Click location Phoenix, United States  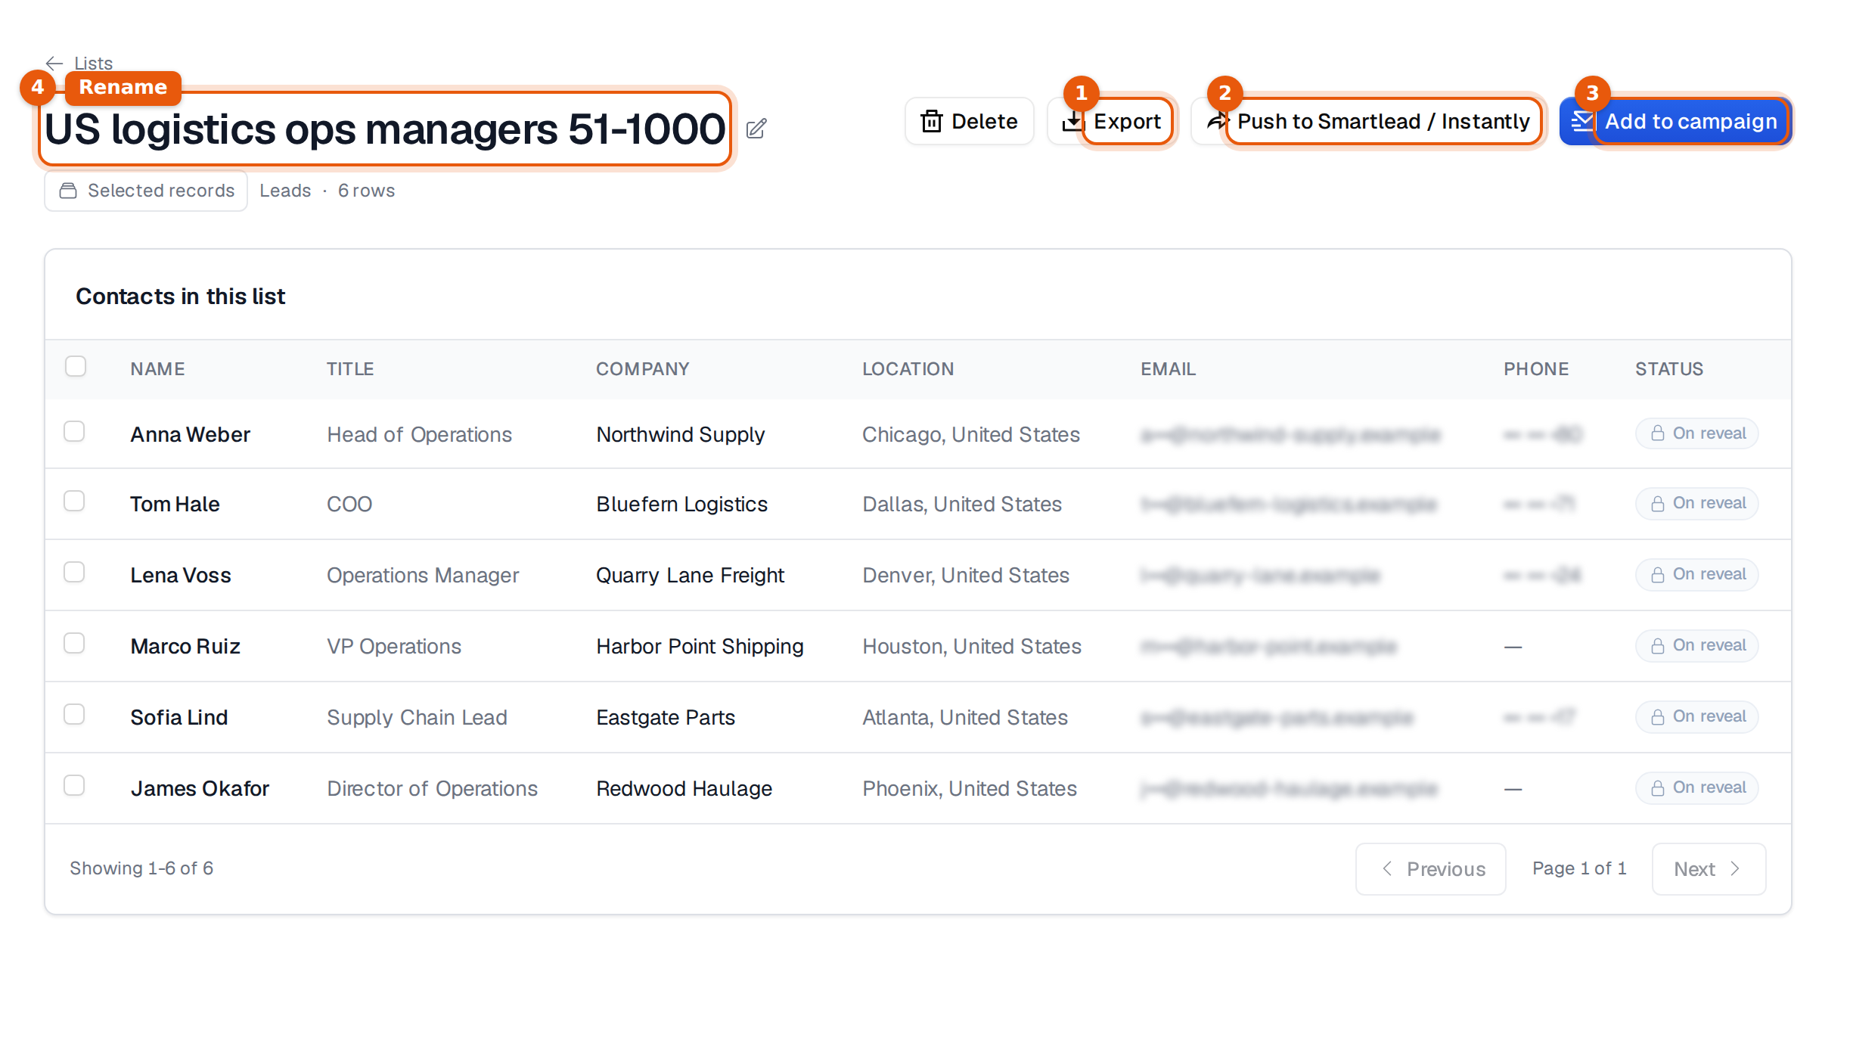coord(970,788)
